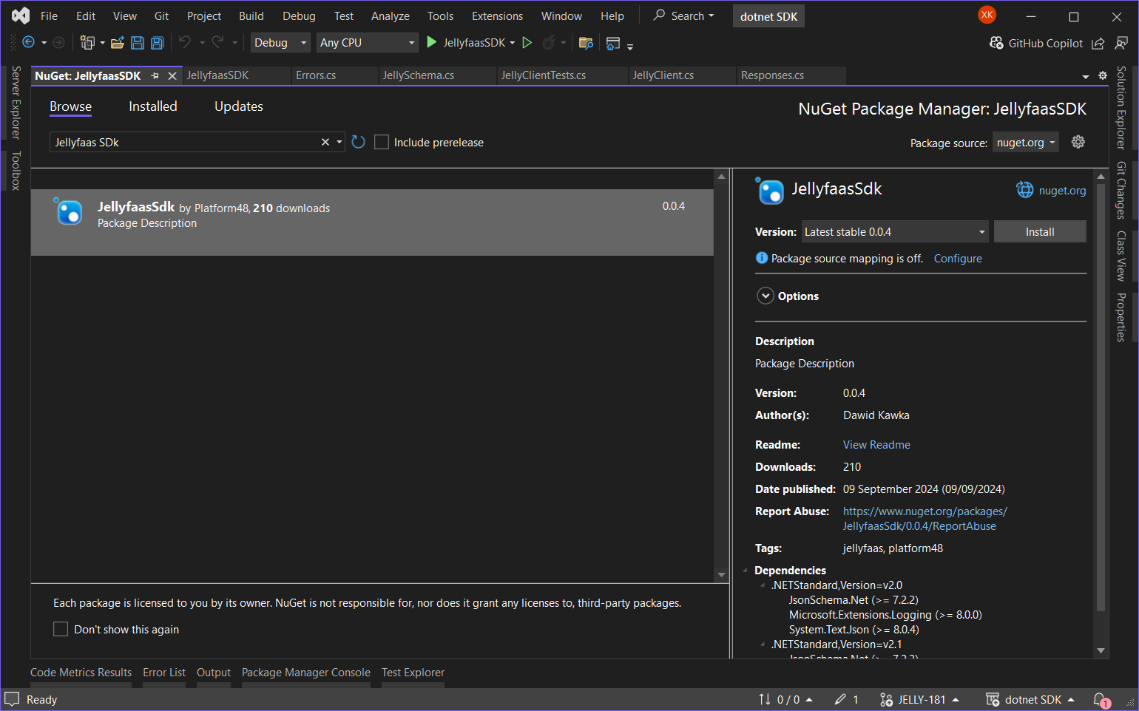Click the Save single-disk icon

coord(138,43)
